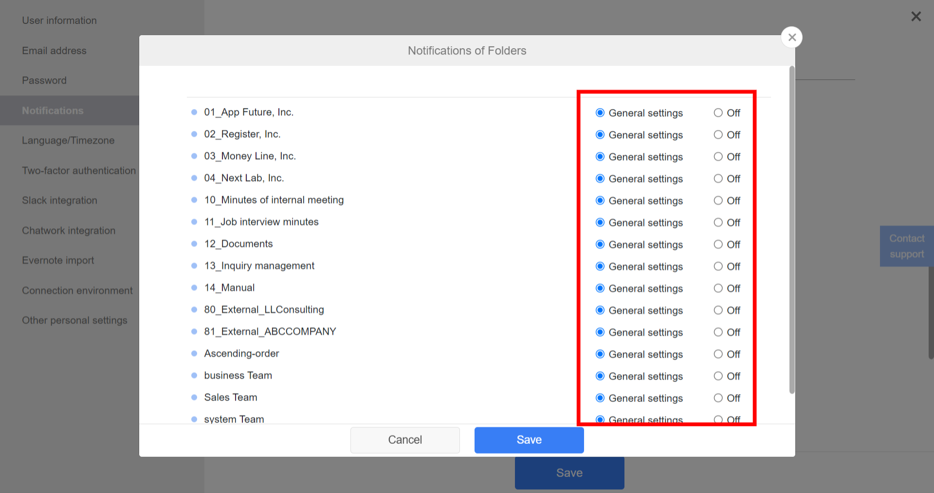Open Other personal settings
Viewport: 934px width, 493px height.
coord(74,320)
